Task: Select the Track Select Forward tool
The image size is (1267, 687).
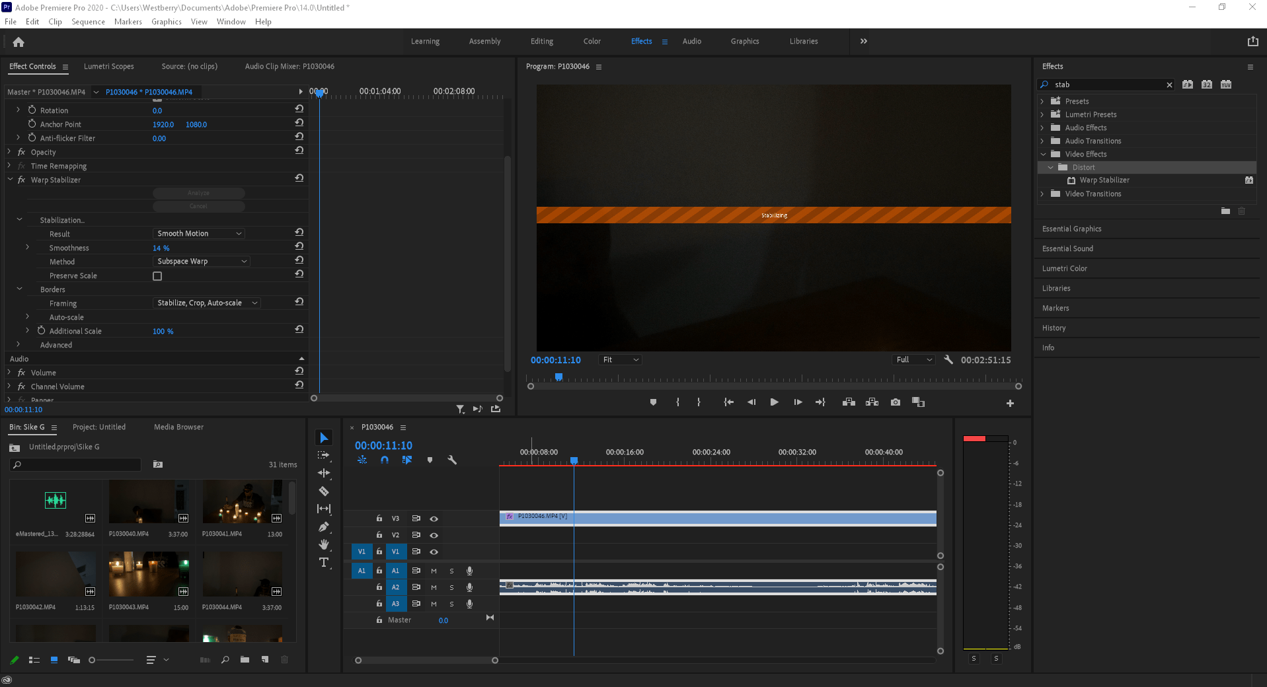Action: (x=324, y=454)
